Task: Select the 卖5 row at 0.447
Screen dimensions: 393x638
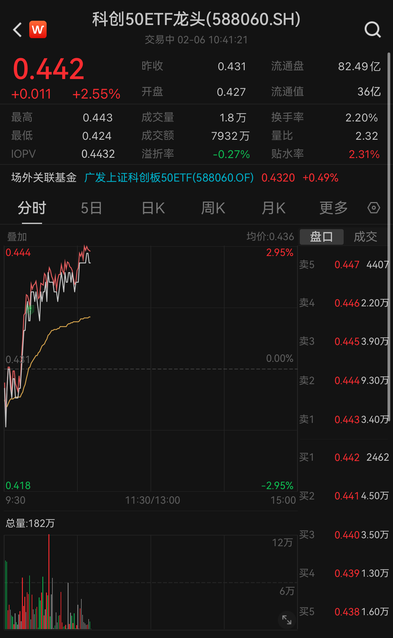Action: pos(344,265)
